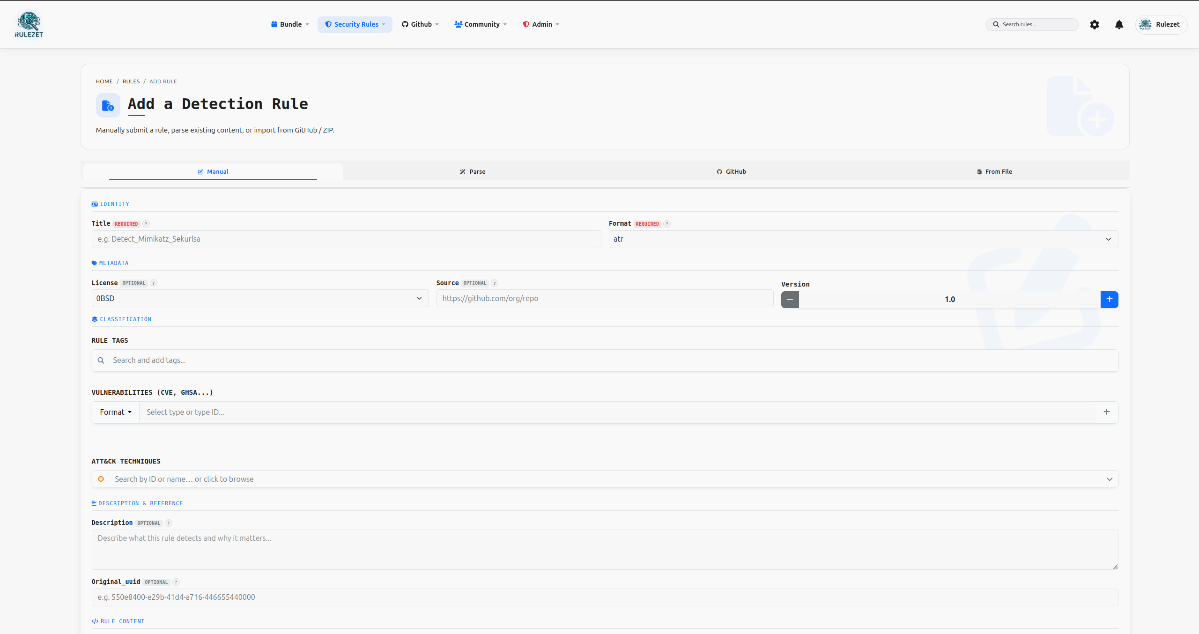
Task: Switch to the GitHub import tab
Action: point(732,172)
